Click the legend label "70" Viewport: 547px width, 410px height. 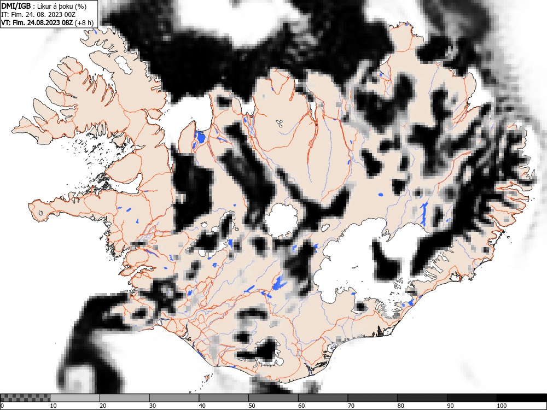click(351, 406)
